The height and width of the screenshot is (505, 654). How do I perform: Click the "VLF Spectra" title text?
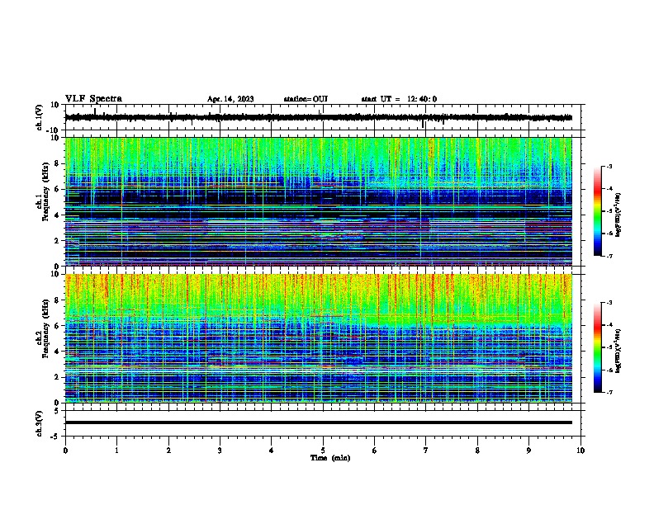click(x=93, y=99)
